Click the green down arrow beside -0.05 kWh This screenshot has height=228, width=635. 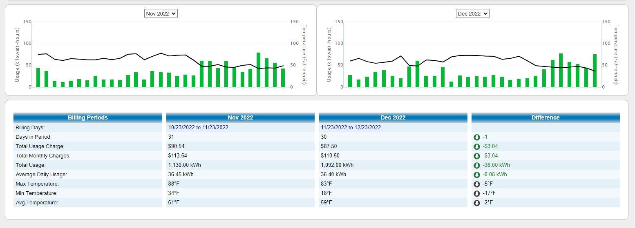point(476,175)
